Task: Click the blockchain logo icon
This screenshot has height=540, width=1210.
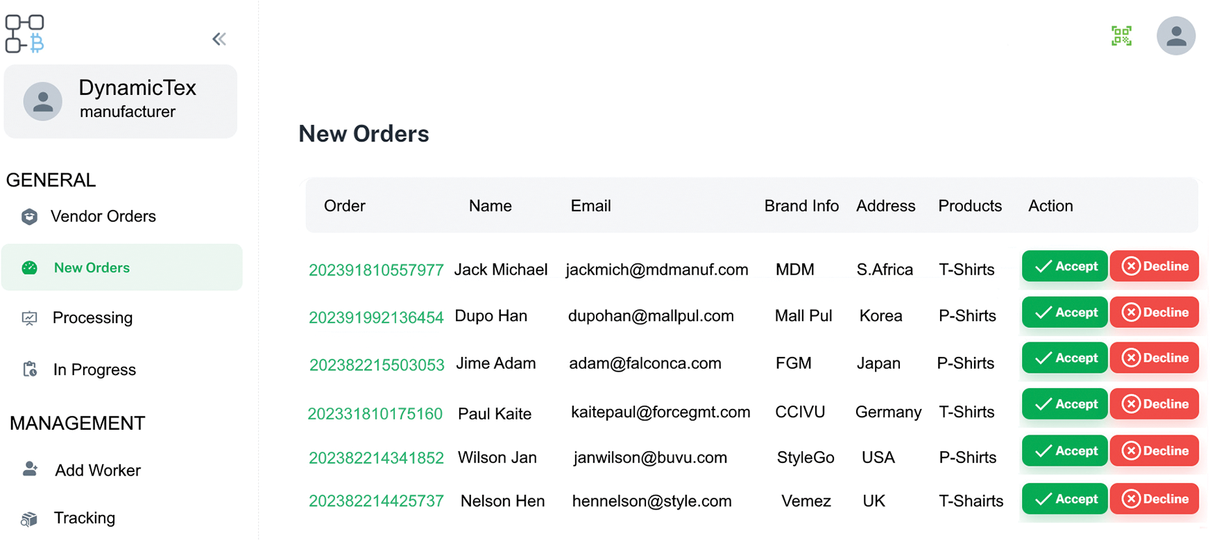Action: 25,33
